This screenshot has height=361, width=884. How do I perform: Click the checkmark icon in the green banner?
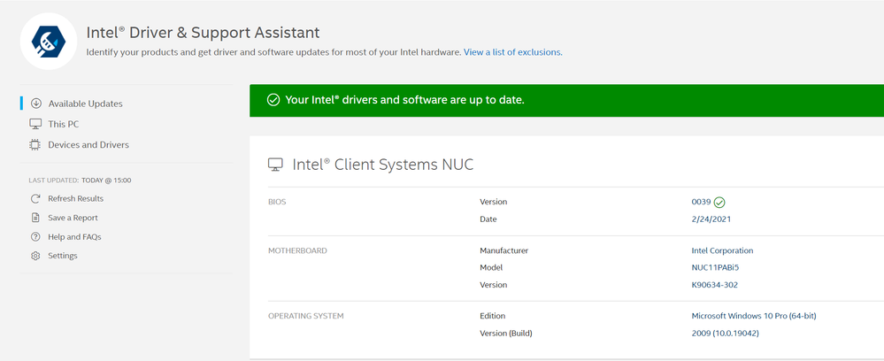[x=273, y=100]
